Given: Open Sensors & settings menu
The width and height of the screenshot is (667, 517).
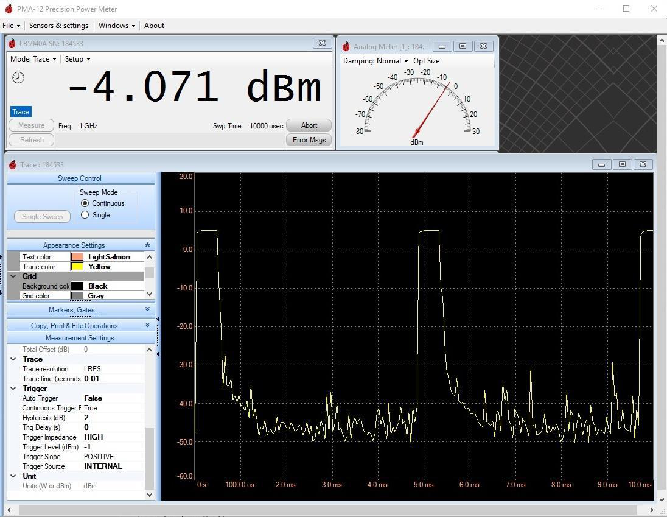Looking at the screenshot, I should coord(58,26).
